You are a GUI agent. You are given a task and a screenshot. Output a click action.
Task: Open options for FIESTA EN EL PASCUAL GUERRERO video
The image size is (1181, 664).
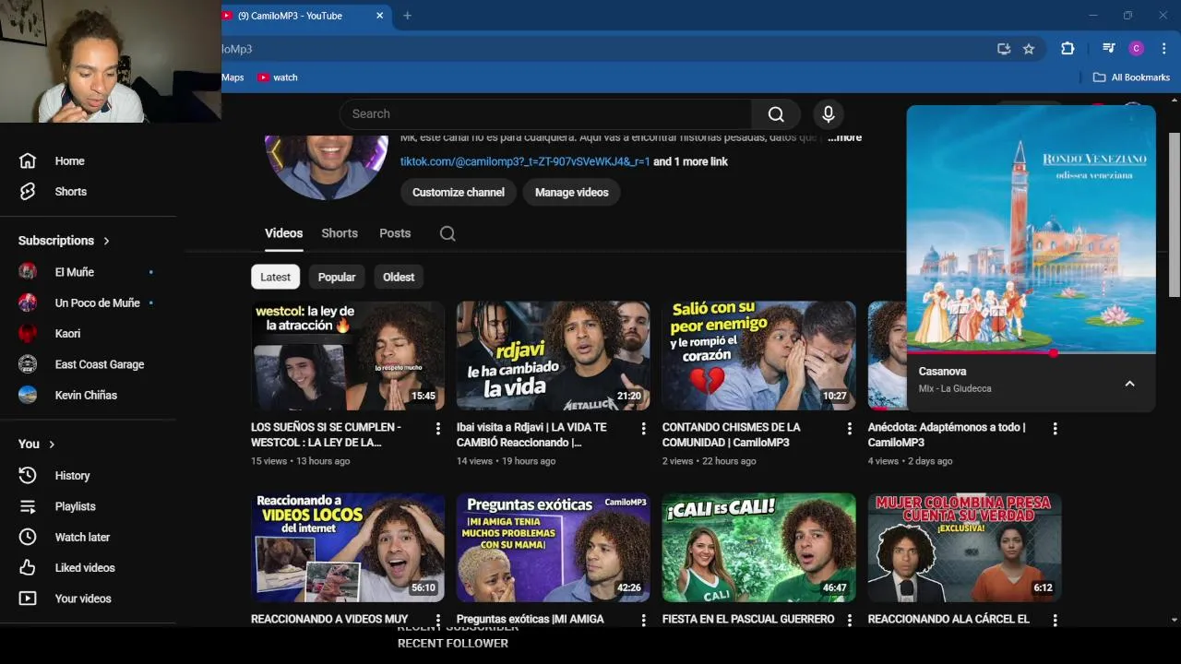click(x=850, y=620)
